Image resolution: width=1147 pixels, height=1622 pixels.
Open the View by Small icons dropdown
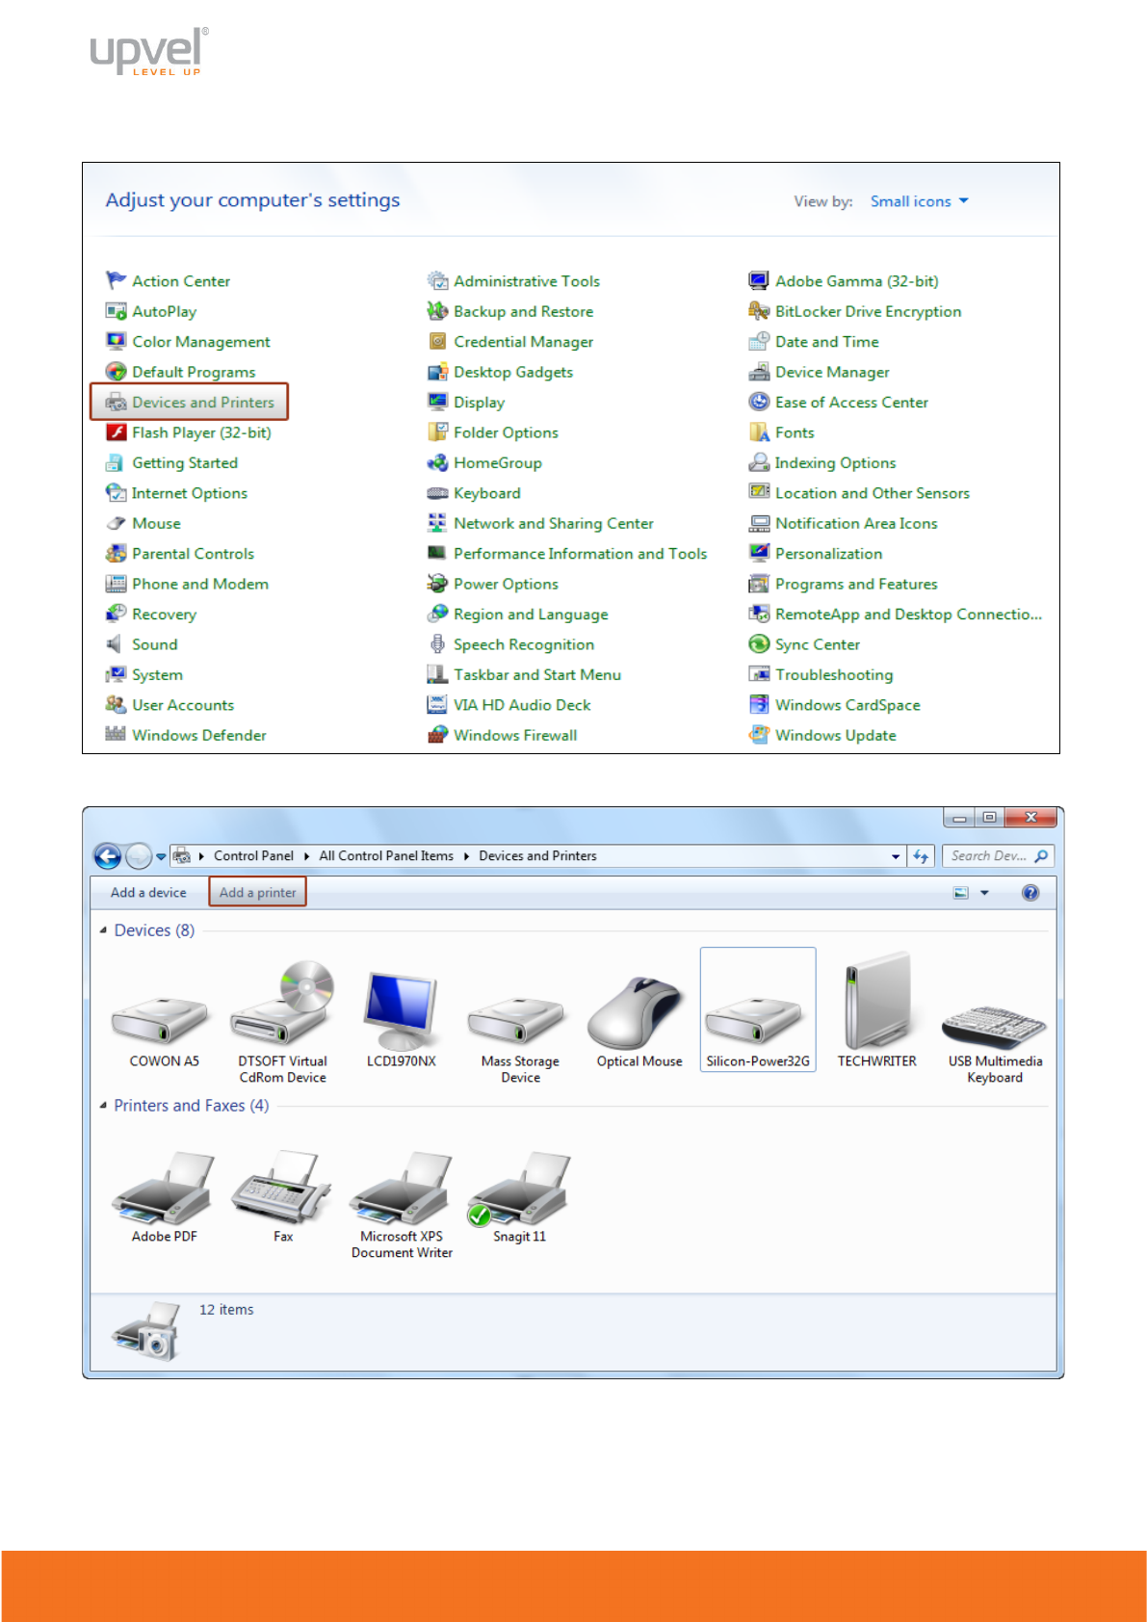point(919,201)
